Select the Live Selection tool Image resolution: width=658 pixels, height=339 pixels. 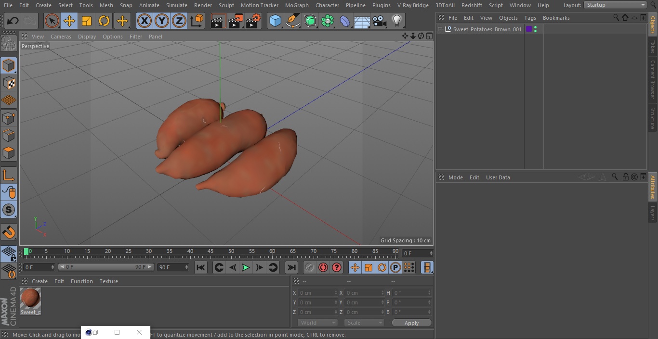pyautogui.click(x=52, y=21)
